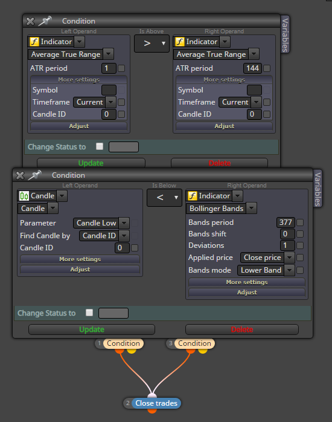Toggle checkbox next to left ATR period 1
Viewport: 332px width, 422px height.
point(121,68)
